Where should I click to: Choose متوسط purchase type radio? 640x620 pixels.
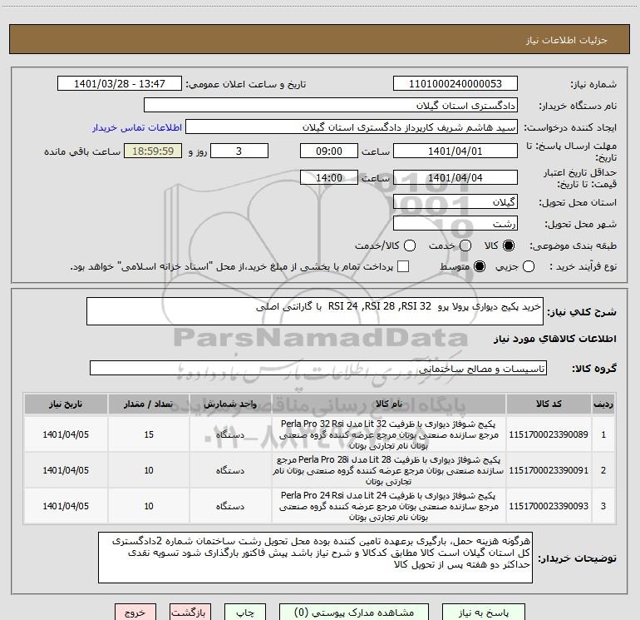[480, 267]
